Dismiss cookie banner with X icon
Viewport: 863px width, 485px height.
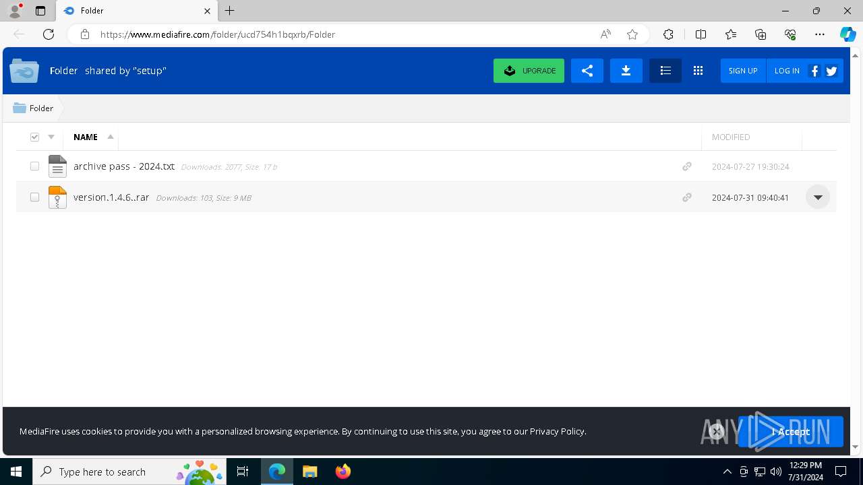click(717, 431)
